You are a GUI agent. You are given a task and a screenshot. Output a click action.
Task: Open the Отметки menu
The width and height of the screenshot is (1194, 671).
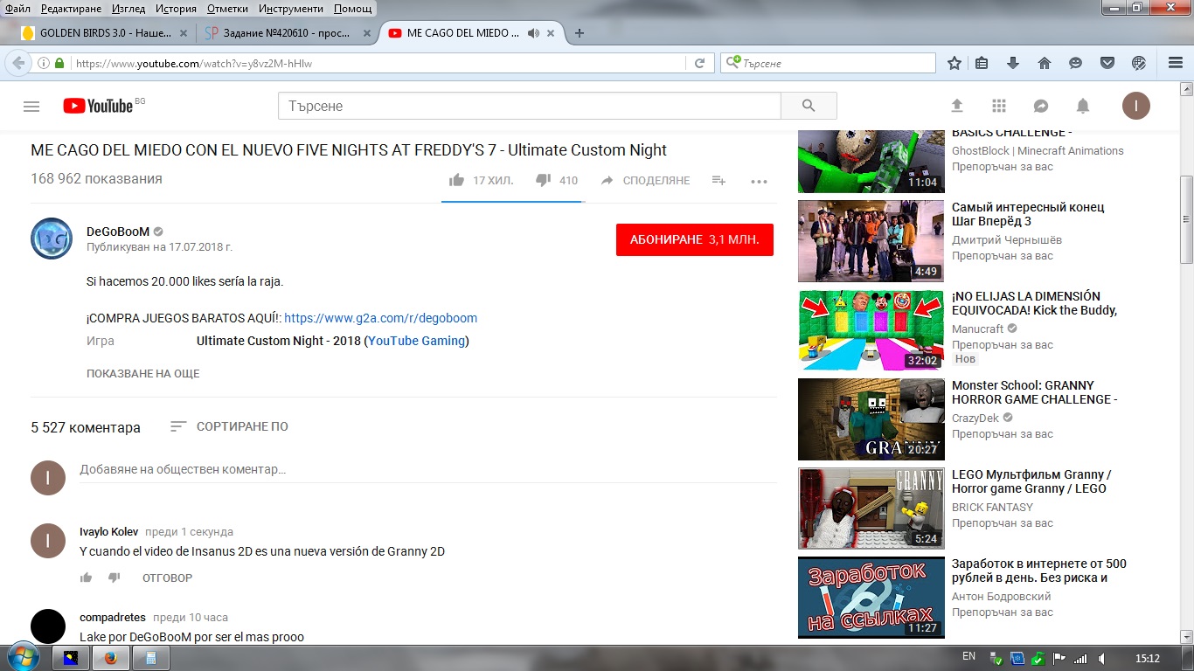click(x=227, y=8)
